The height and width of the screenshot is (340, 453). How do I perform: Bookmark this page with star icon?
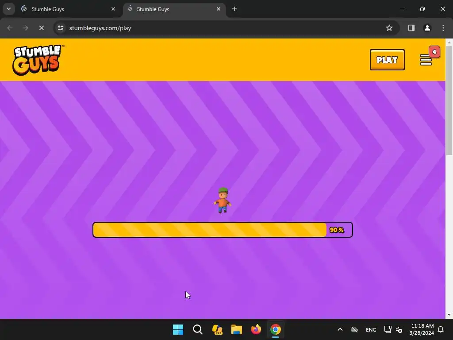coord(389,28)
